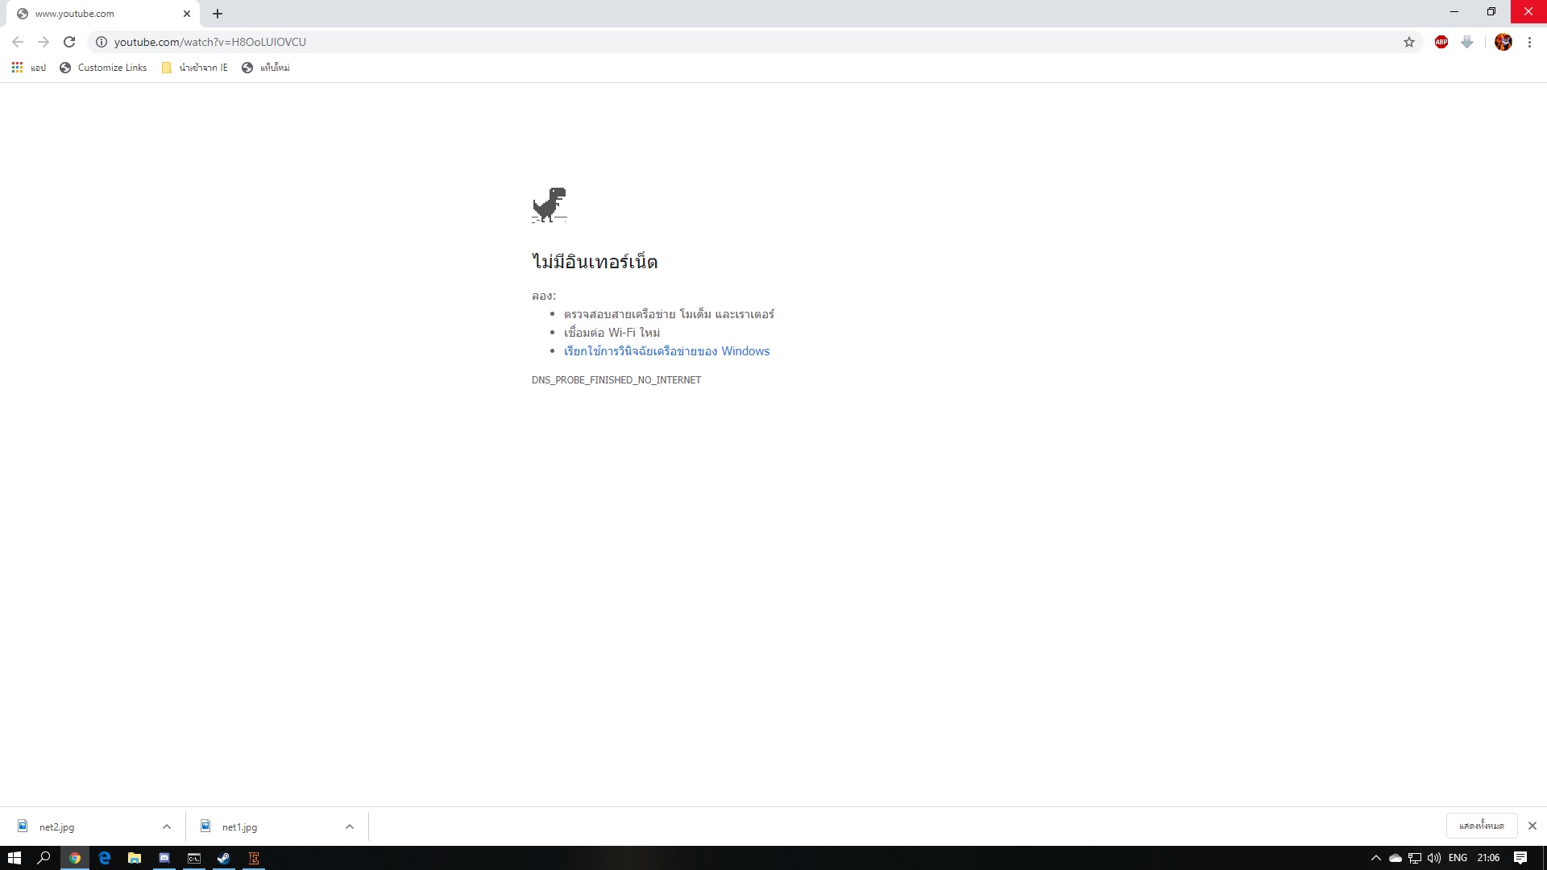This screenshot has height=870, width=1547.
Task: Open Chrome's three-dot menu
Action: [x=1529, y=42]
